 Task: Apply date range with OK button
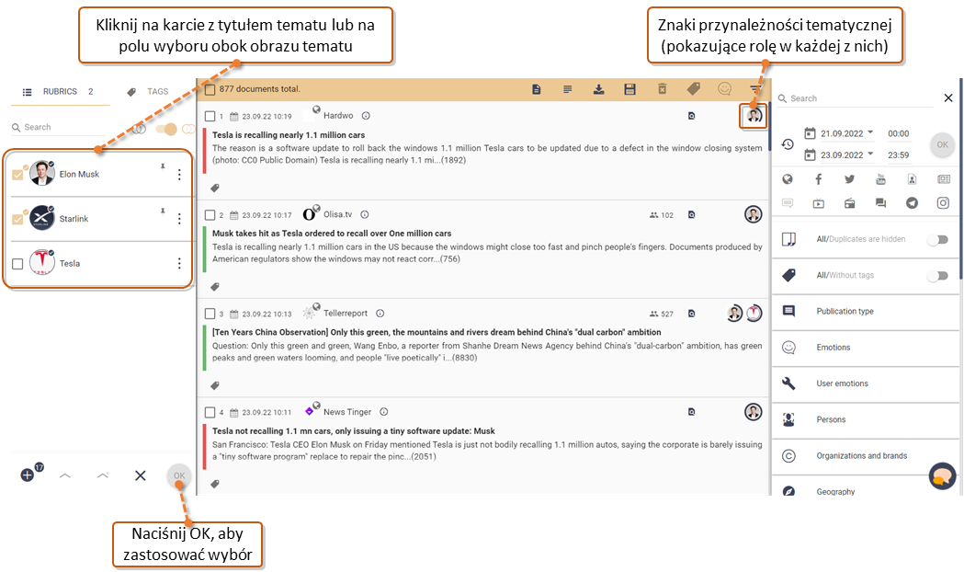click(x=942, y=145)
